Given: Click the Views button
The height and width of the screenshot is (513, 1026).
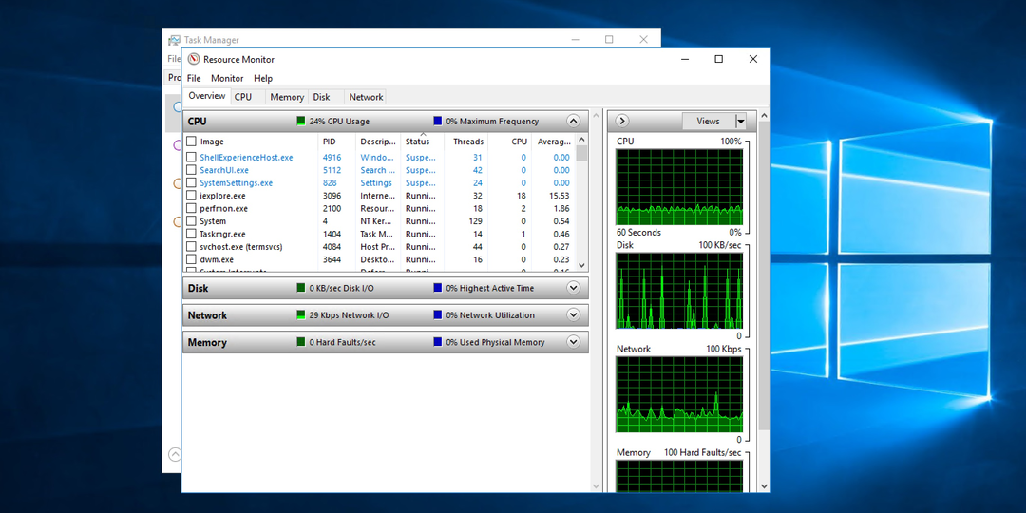Looking at the screenshot, I should tap(708, 121).
